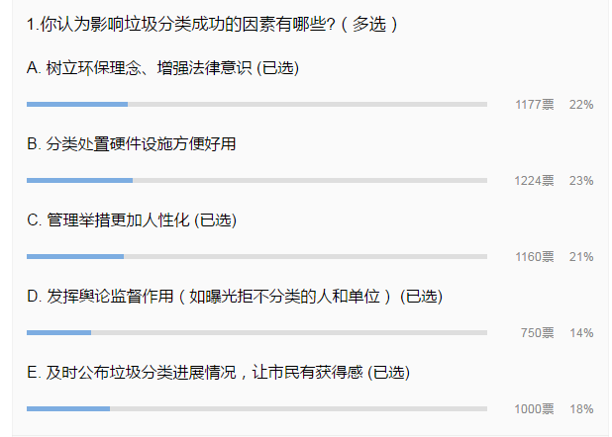Click the (已选) marker on option A
Image resolution: width=612 pixels, height=437 pixels.
(x=278, y=68)
